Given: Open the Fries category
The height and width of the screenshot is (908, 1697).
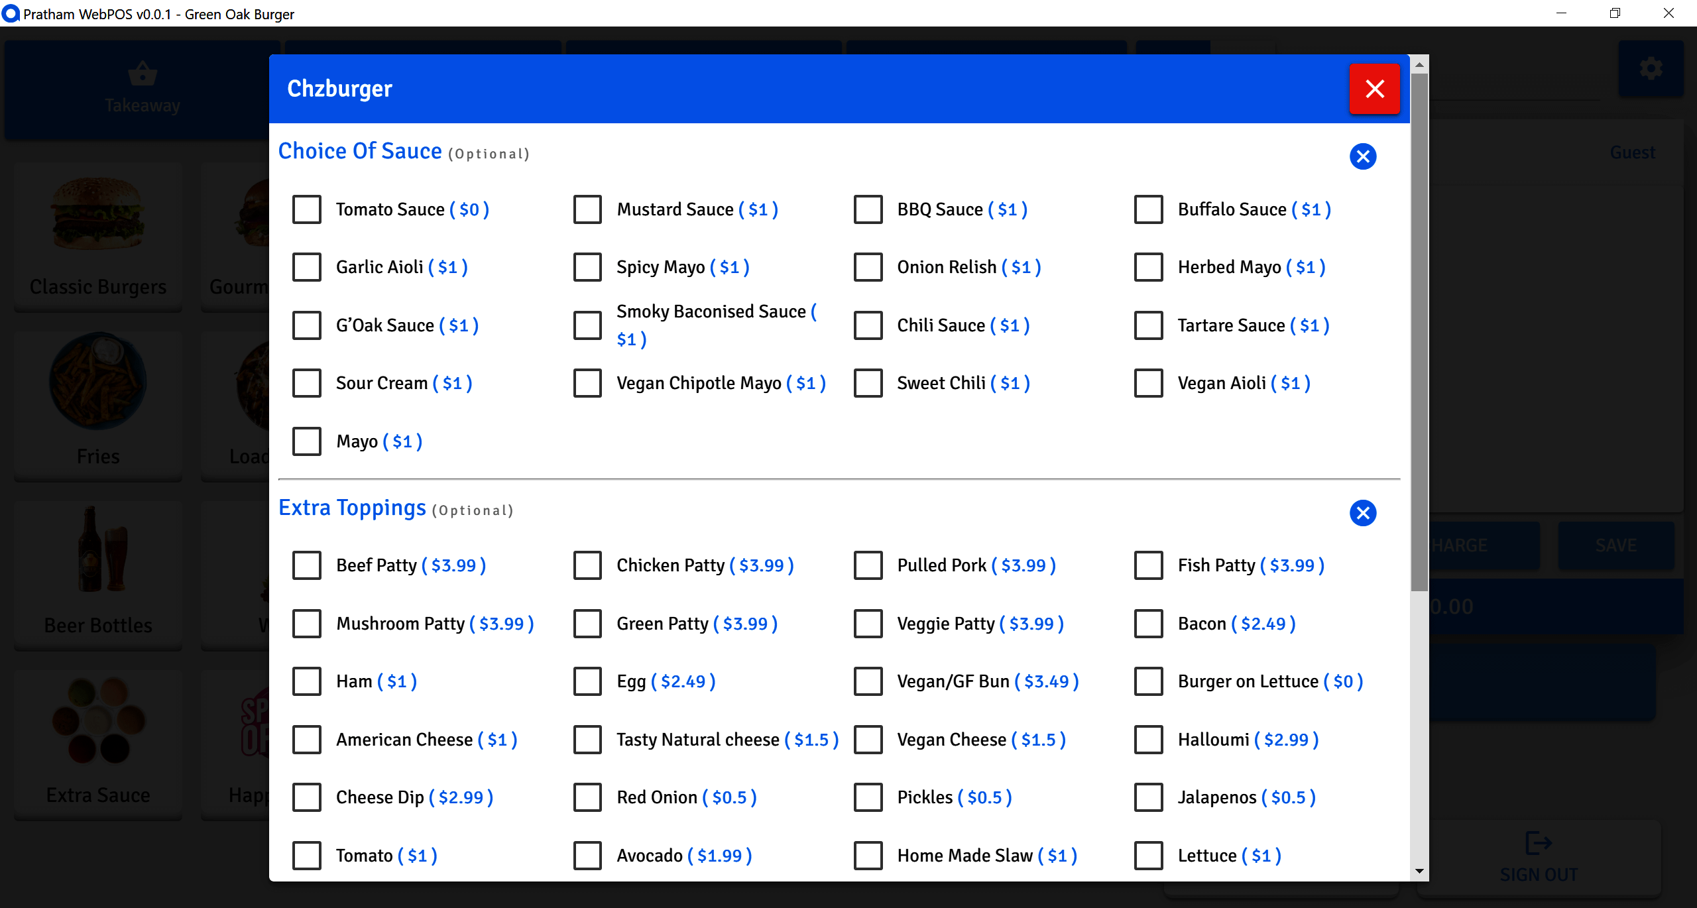Looking at the screenshot, I should [x=97, y=405].
